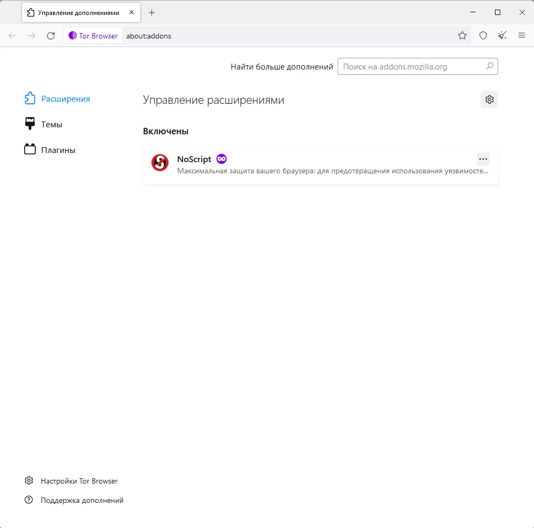Open a new tab with plus button
The height and width of the screenshot is (528, 534).
[x=151, y=13]
